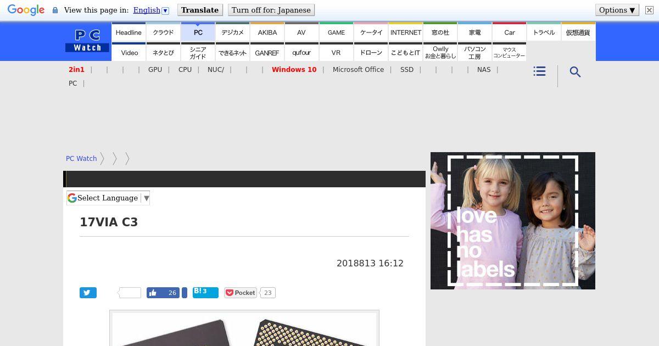Open the GANREF tab
The image size is (659, 346).
267,52
